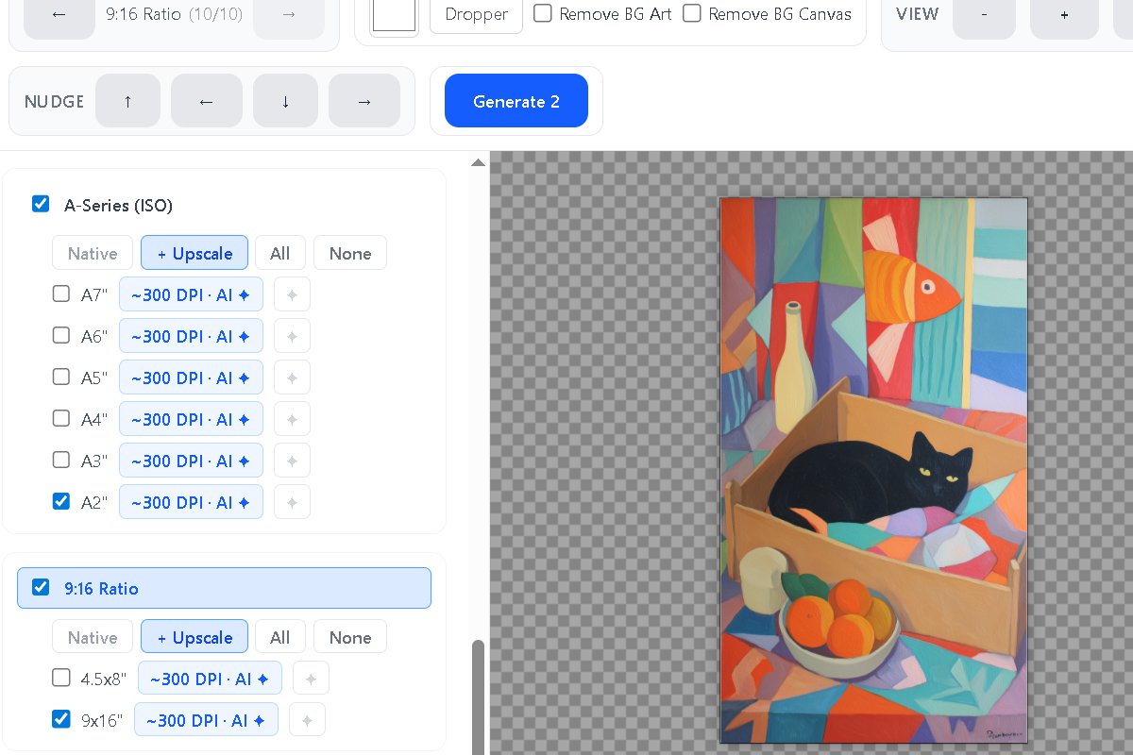Uncheck the 9x16" size checkbox

pyautogui.click(x=61, y=718)
